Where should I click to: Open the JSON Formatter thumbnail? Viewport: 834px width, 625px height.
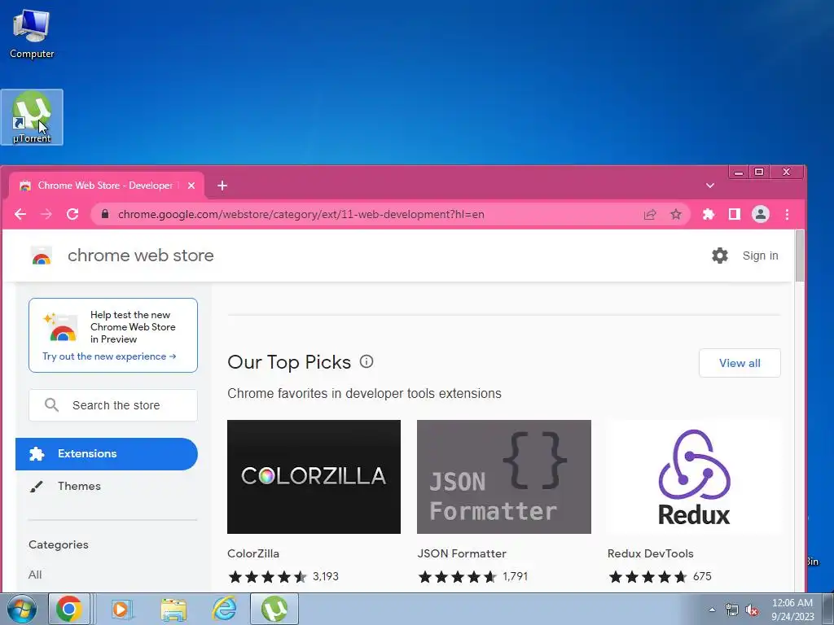point(503,477)
